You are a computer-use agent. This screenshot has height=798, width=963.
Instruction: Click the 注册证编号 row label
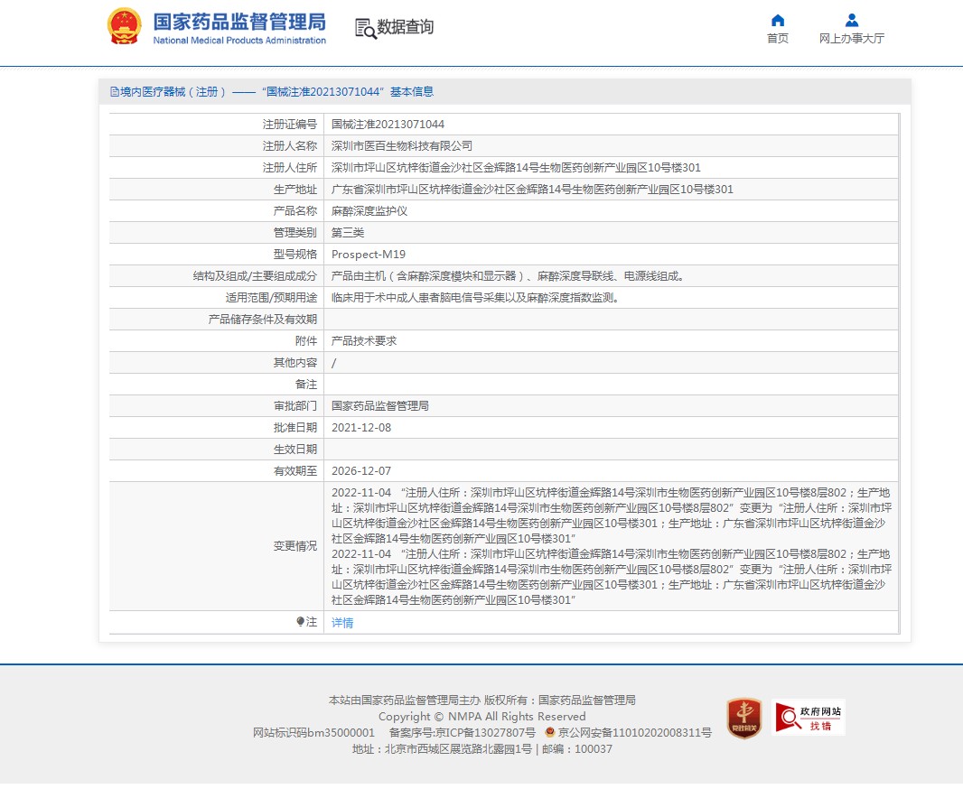tap(290, 125)
